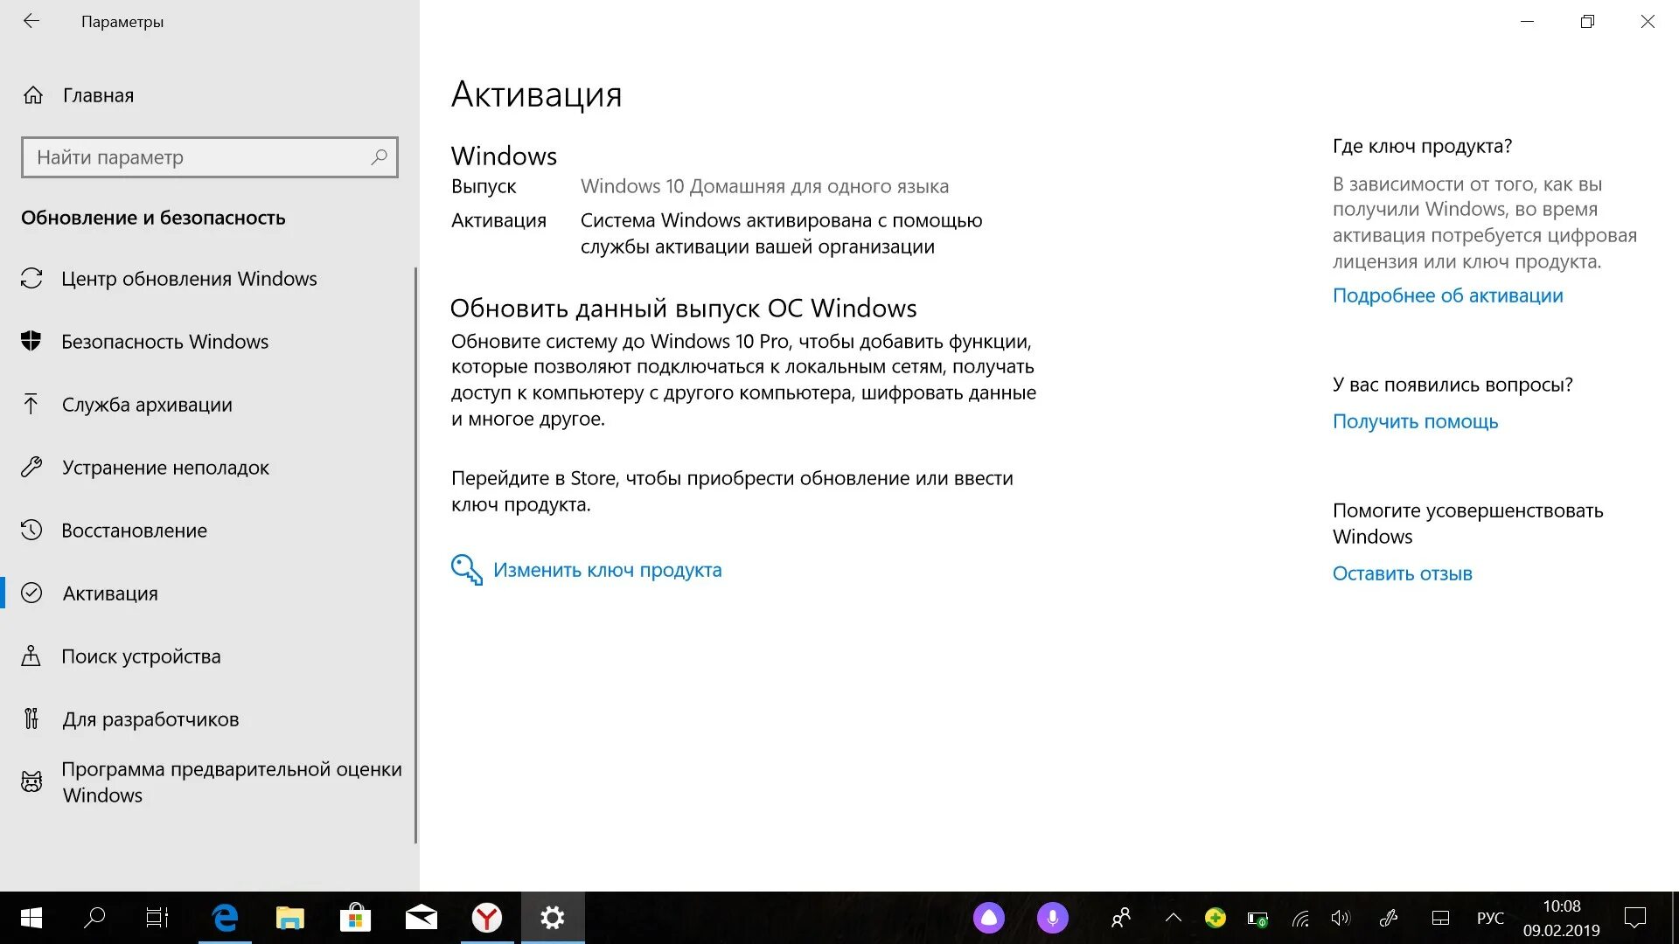Open the Windows Start menu
The width and height of the screenshot is (1679, 944).
(31, 918)
